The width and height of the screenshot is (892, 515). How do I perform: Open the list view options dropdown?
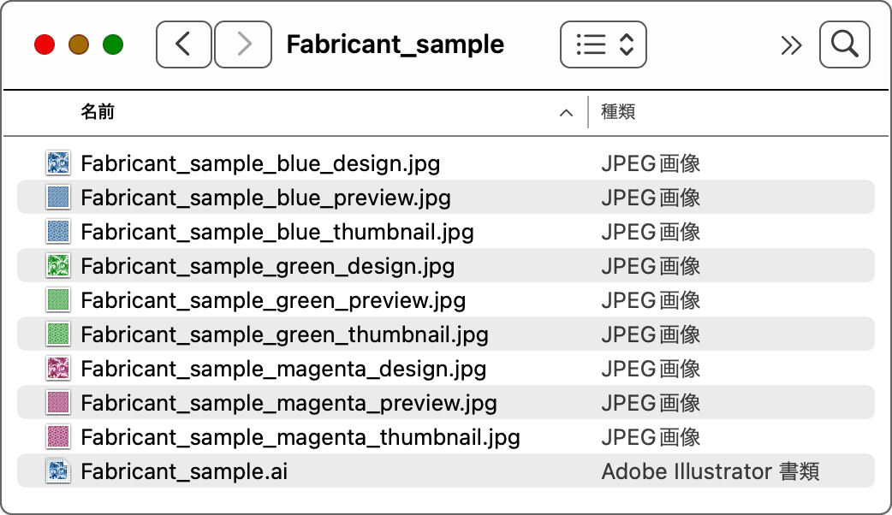(x=603, y=44)
